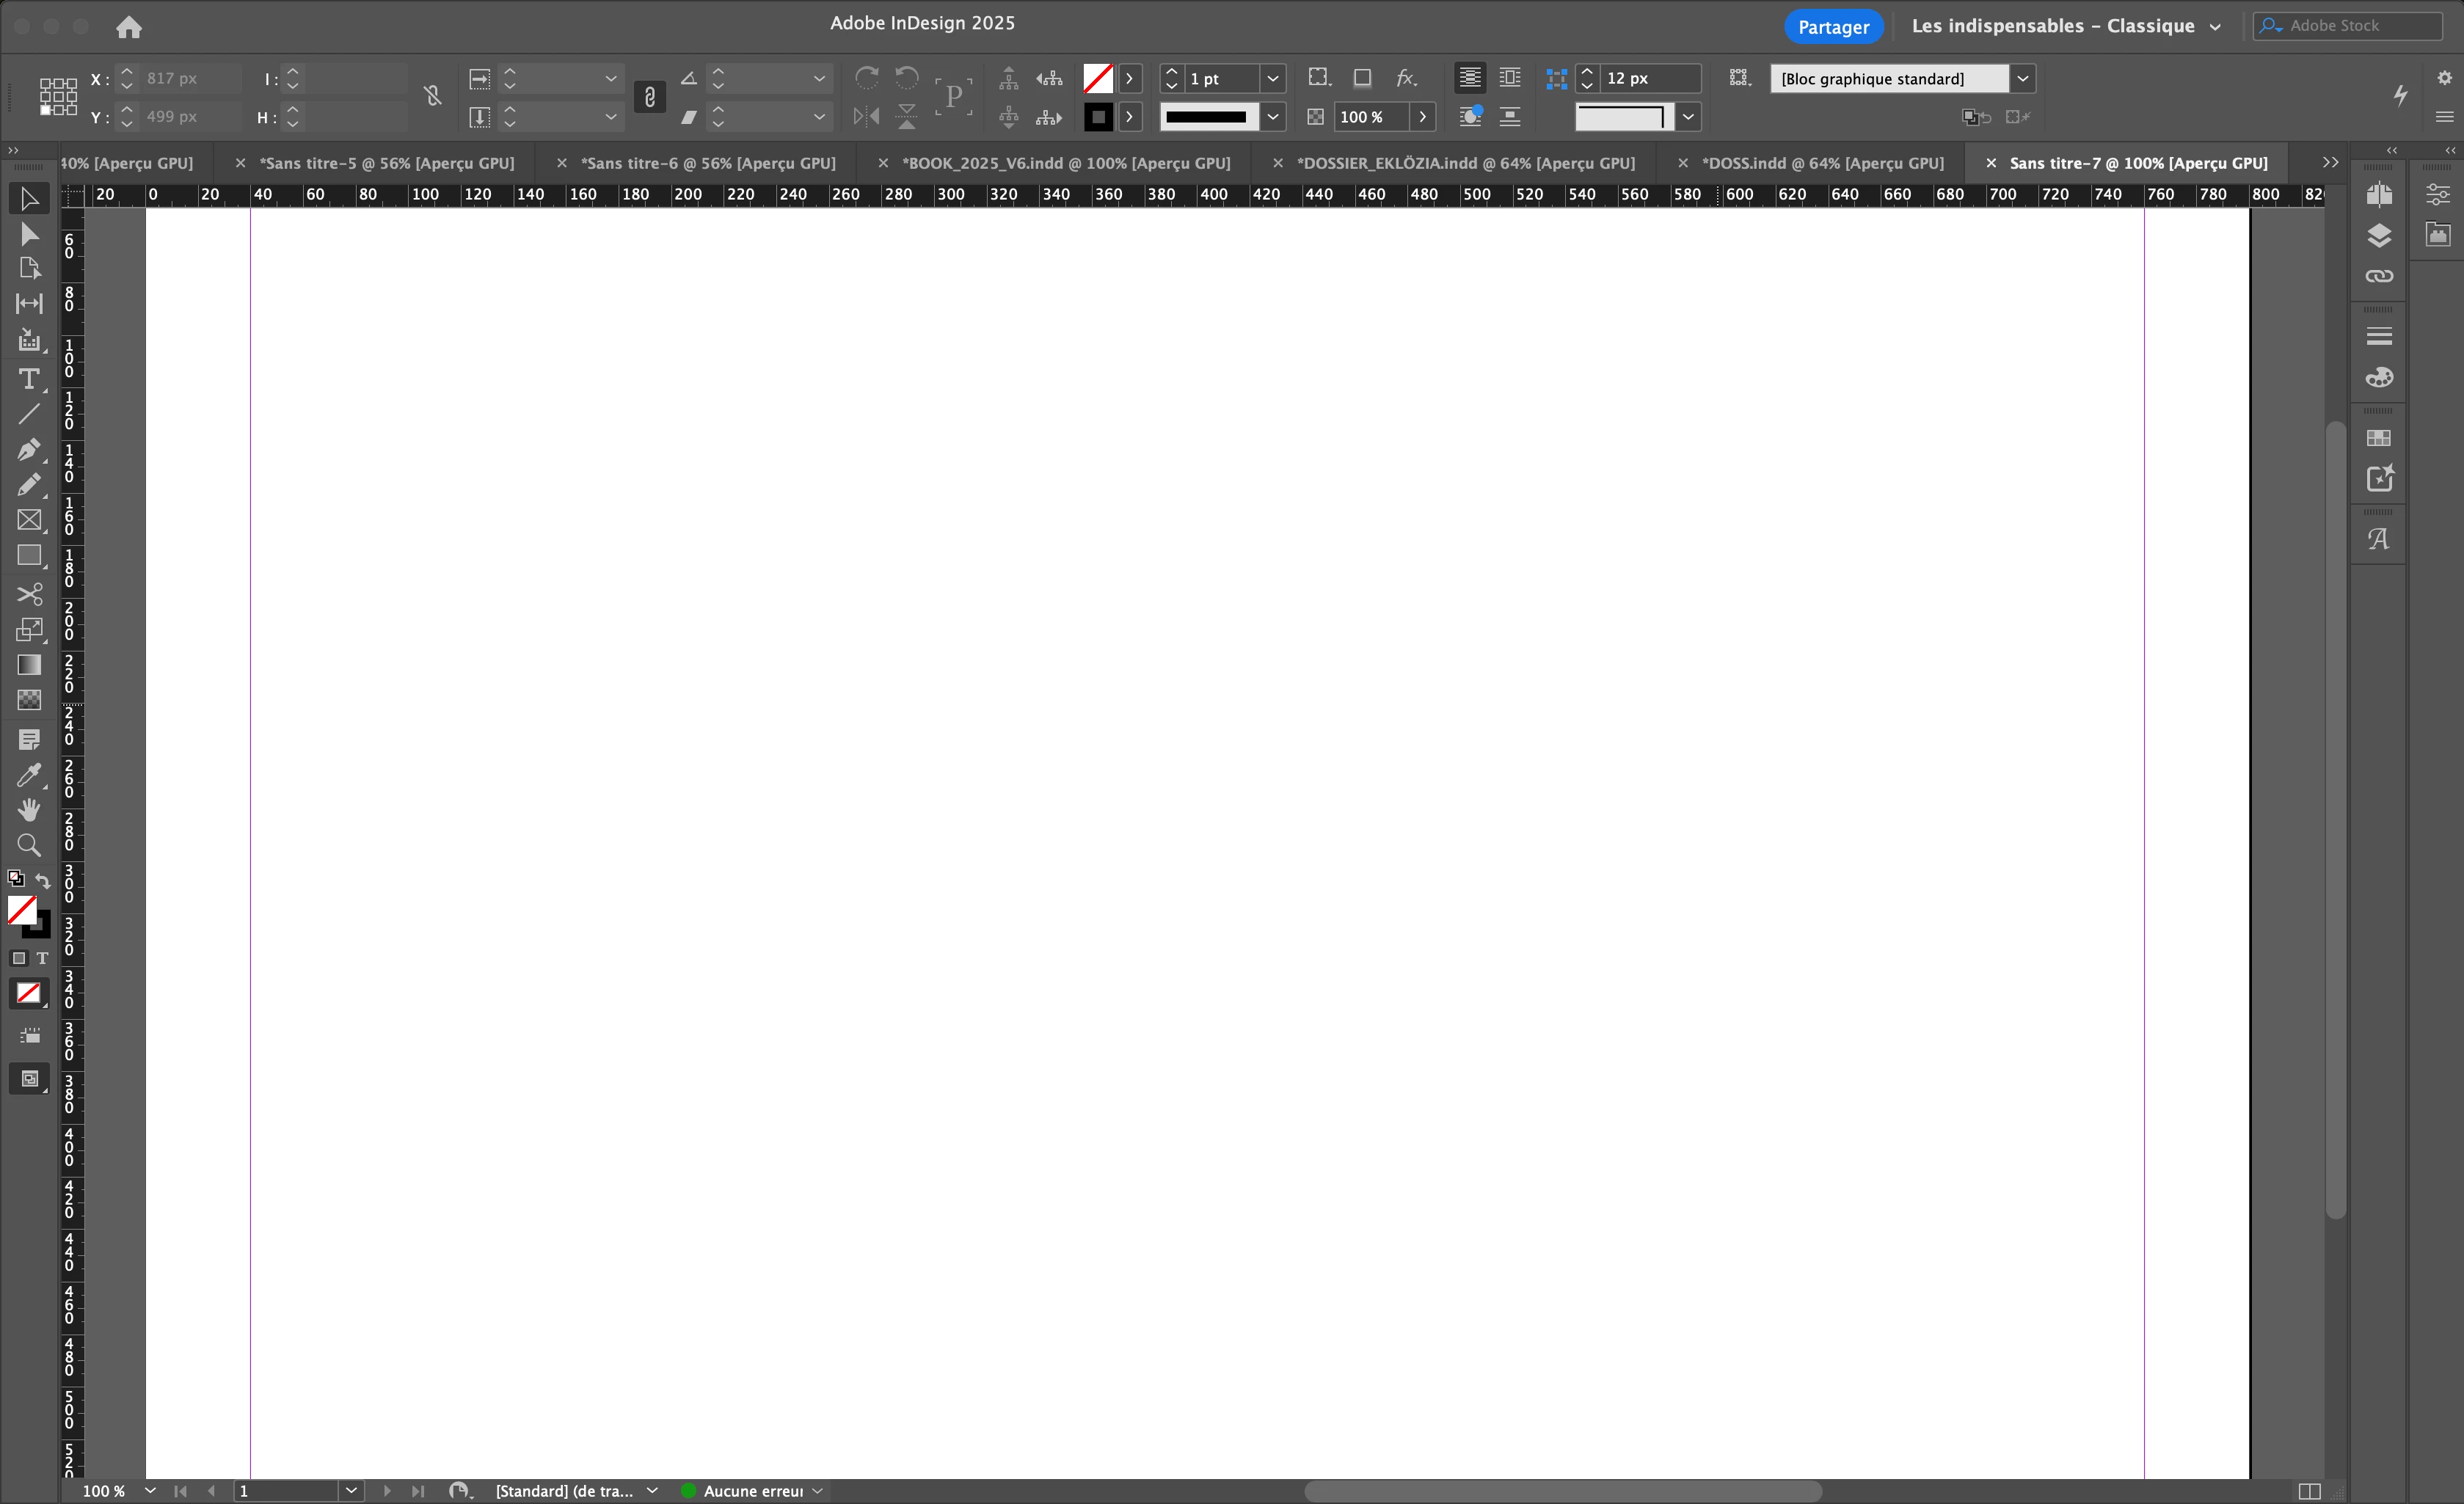Pick the Scissors tool
Screen dimensions: 2464x1504
(29, 594)
